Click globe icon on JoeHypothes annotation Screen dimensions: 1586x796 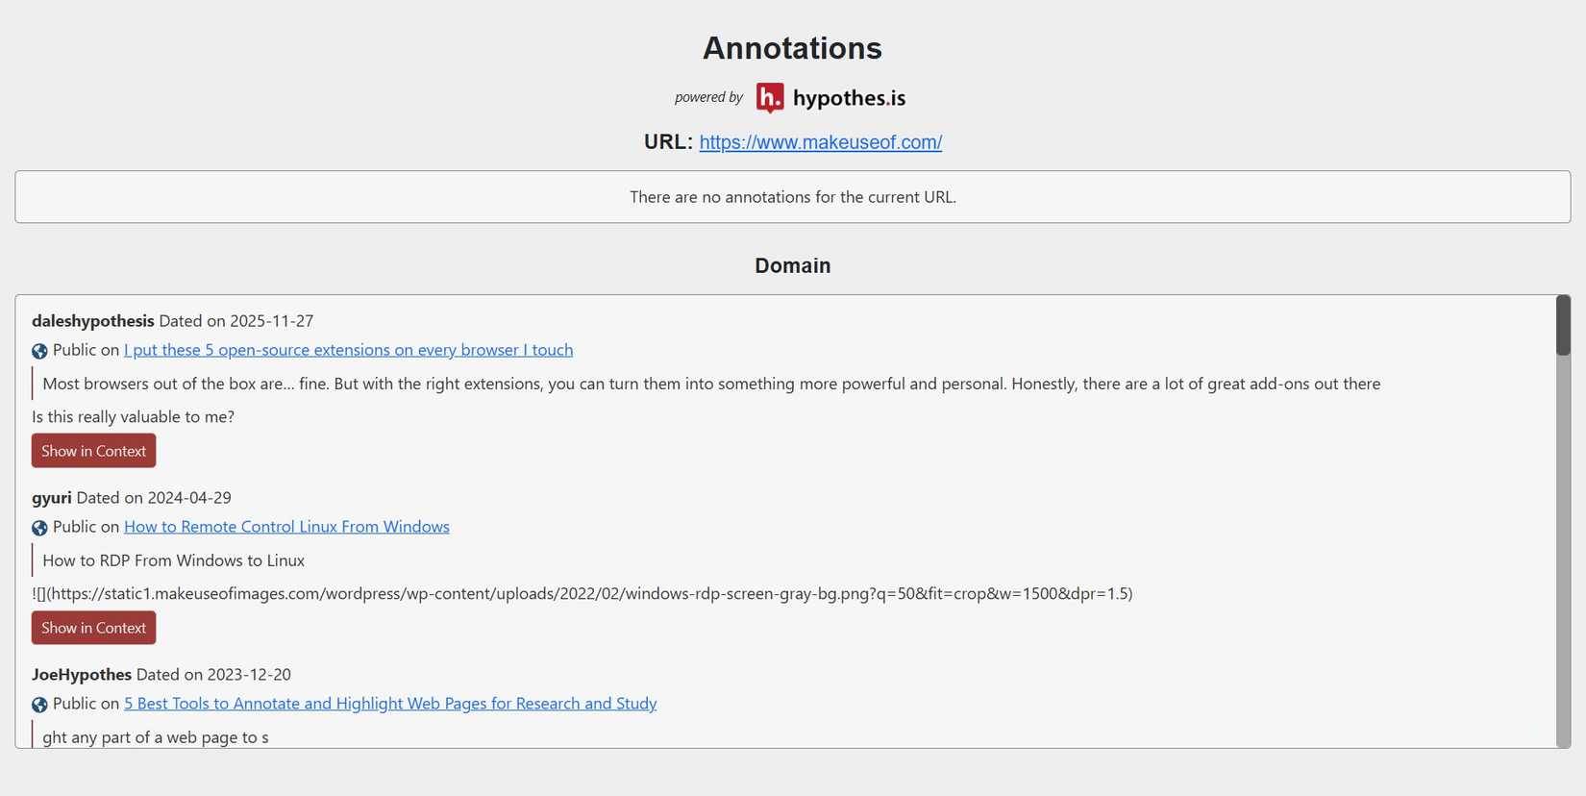pos(39,705)
